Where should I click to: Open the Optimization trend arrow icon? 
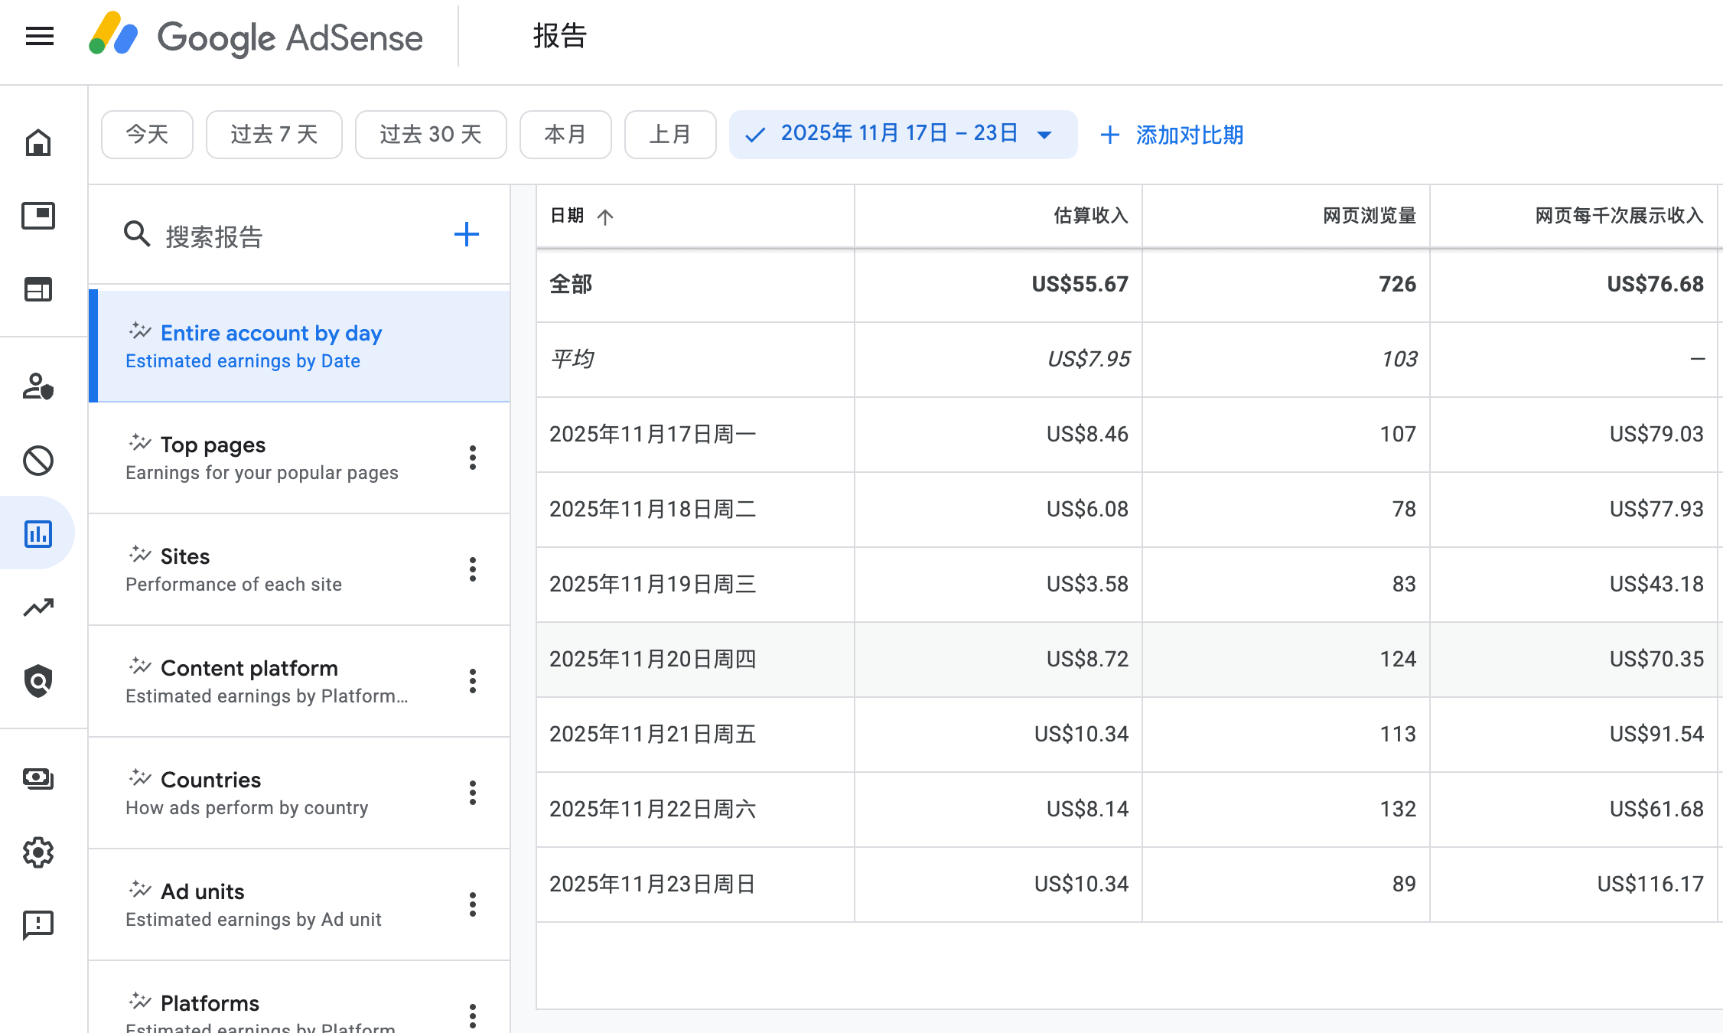coord(38,608)
